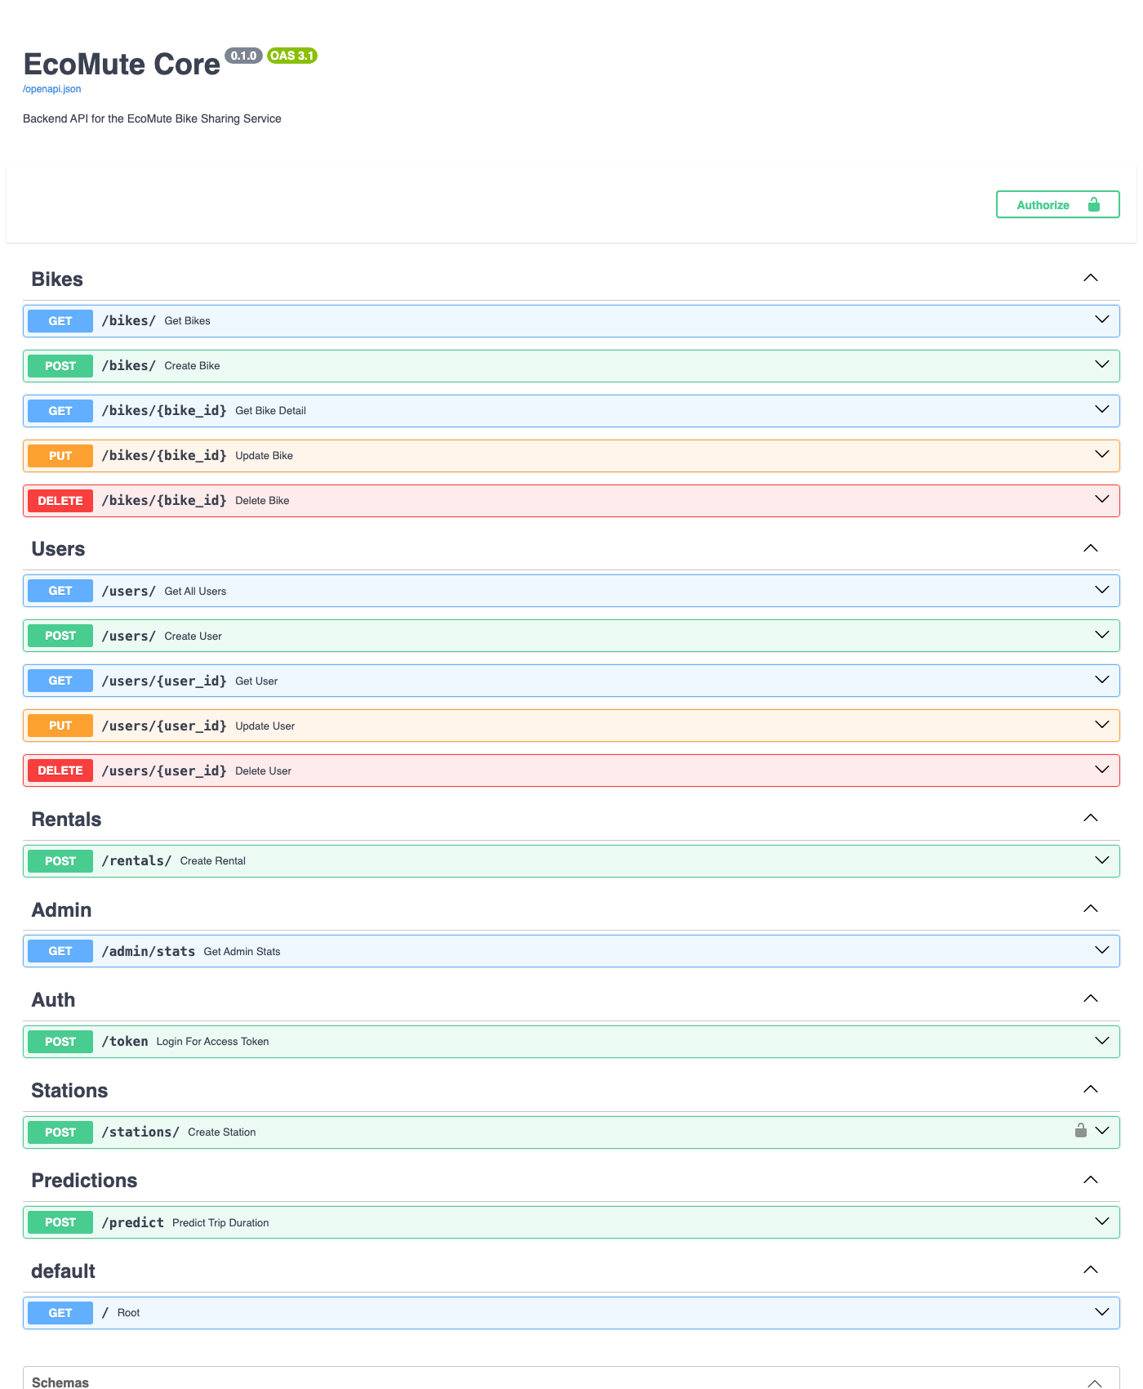The width and height of the screenshot is (1143, 1389).
Task: Click the GET badge for Get User
Action: point(60,681)
